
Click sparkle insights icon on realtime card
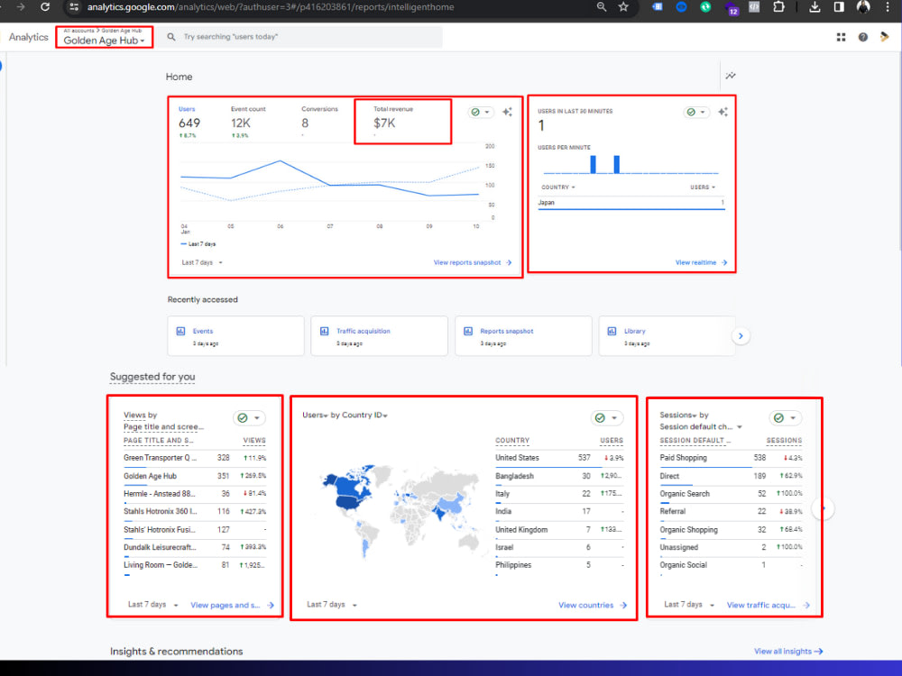tap(723, 112)
